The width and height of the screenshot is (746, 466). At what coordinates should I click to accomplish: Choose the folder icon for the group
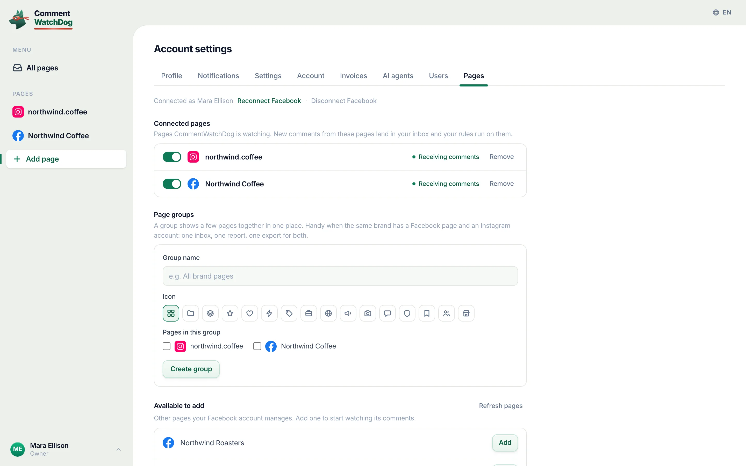tap(190, 313)
